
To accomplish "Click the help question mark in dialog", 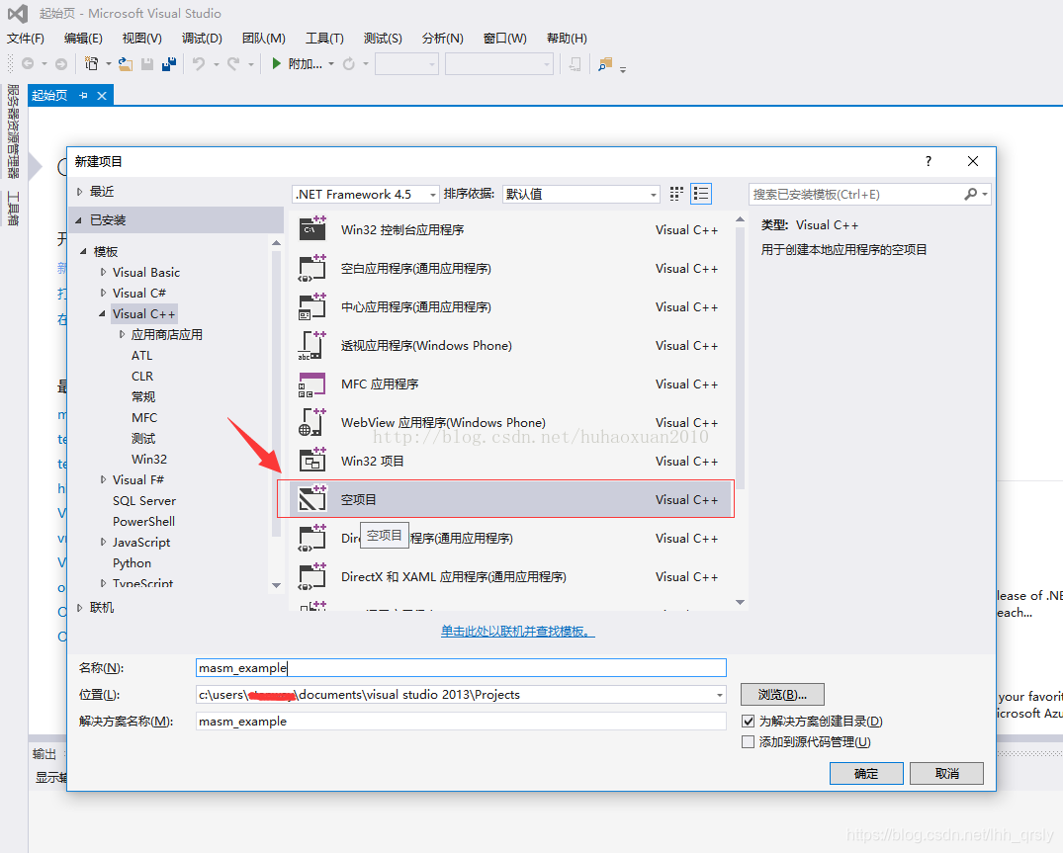I will pyautogui.click(x=929, y=161).
